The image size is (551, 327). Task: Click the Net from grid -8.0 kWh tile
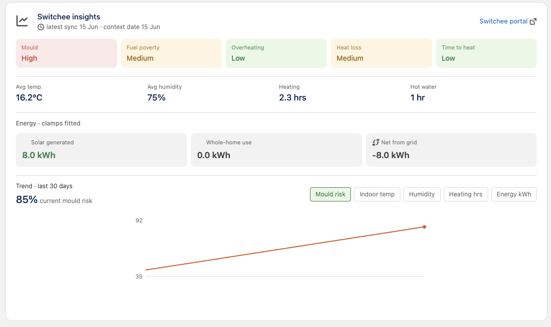[451, 150]
